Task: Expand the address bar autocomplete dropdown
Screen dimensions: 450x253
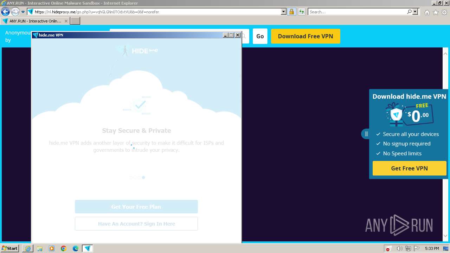Action: [x=284, y=12]
